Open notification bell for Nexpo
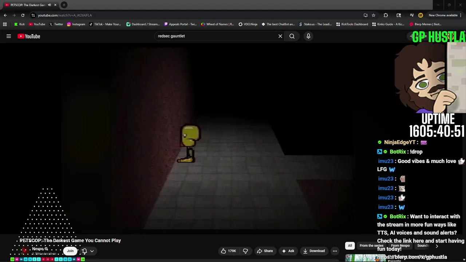Viewport: 466px width, 262px height. 84,251
